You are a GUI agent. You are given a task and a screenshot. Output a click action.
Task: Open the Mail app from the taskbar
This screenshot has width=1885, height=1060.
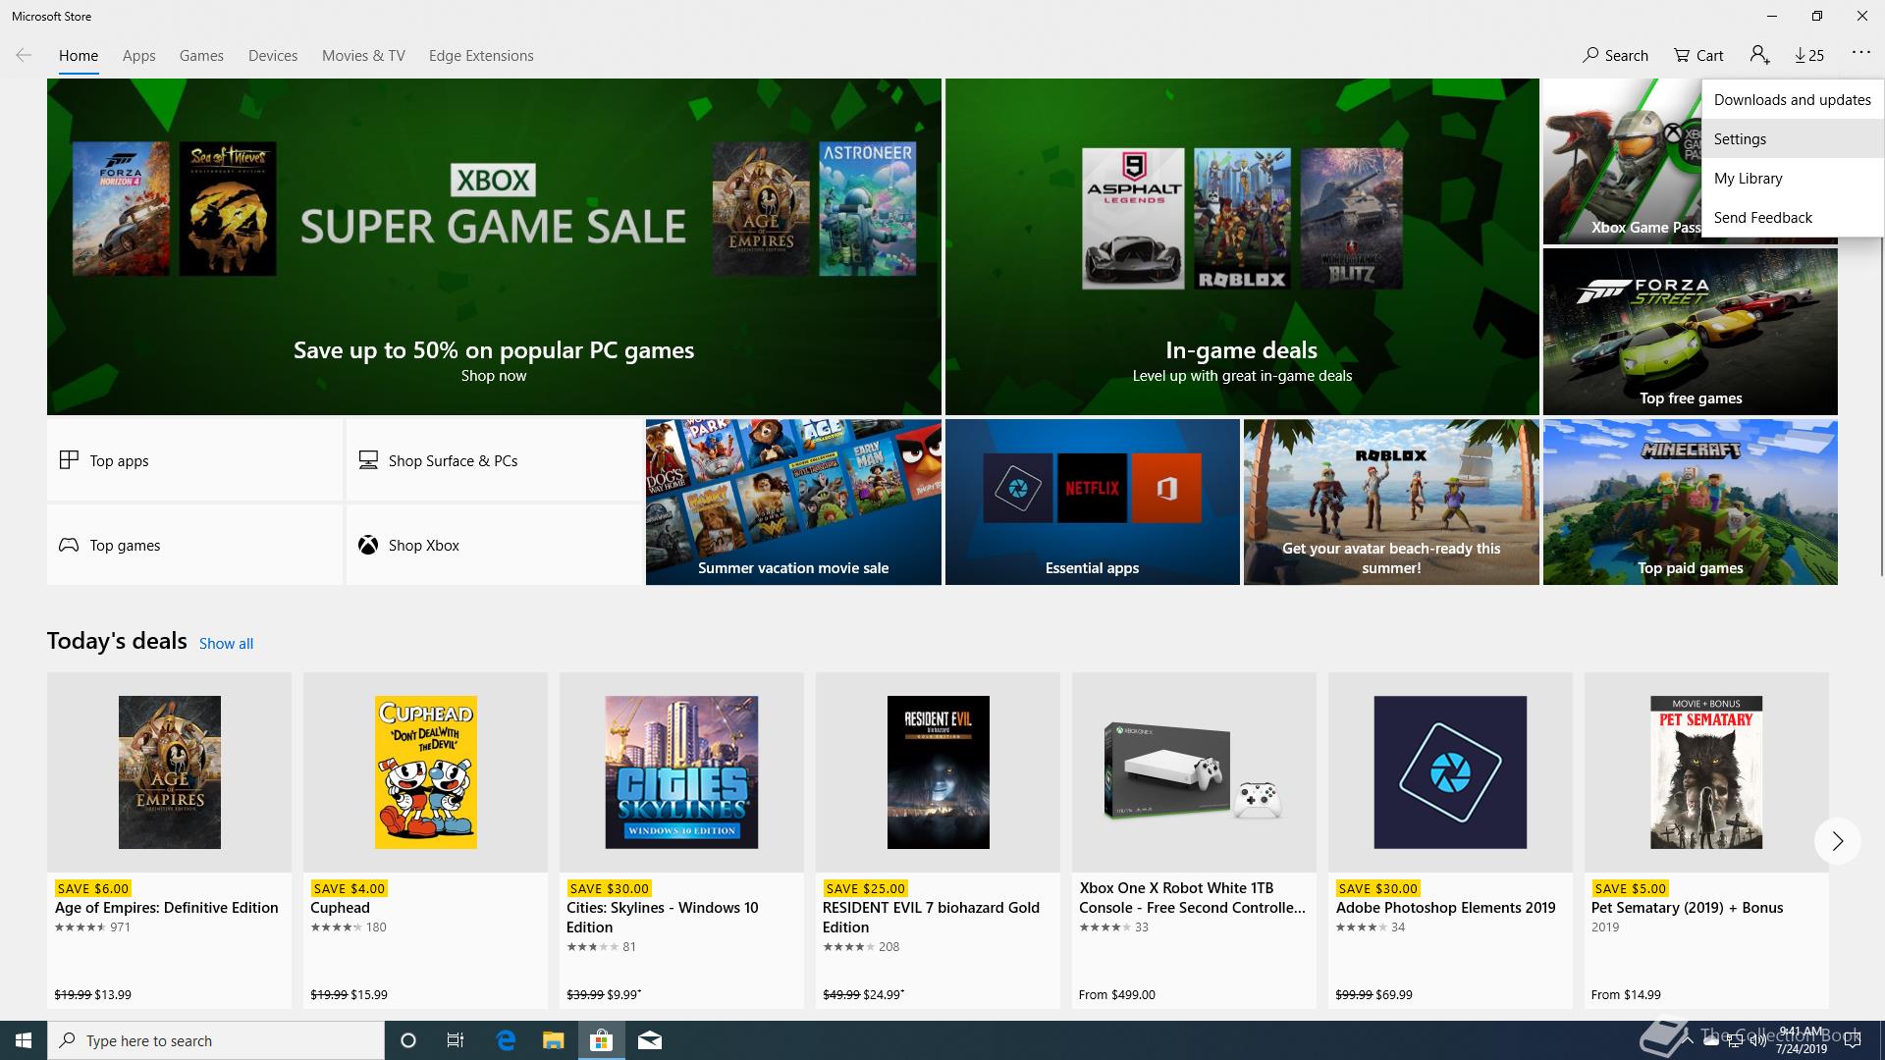pos(650,1040)
